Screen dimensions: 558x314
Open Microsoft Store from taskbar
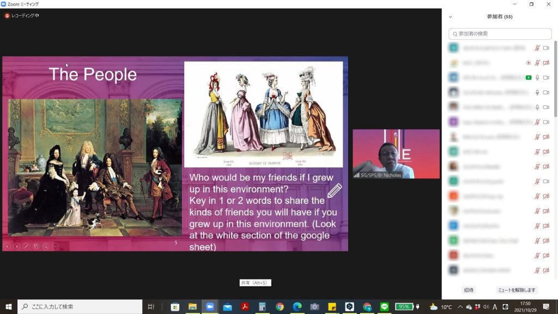(x=175, y=306)
